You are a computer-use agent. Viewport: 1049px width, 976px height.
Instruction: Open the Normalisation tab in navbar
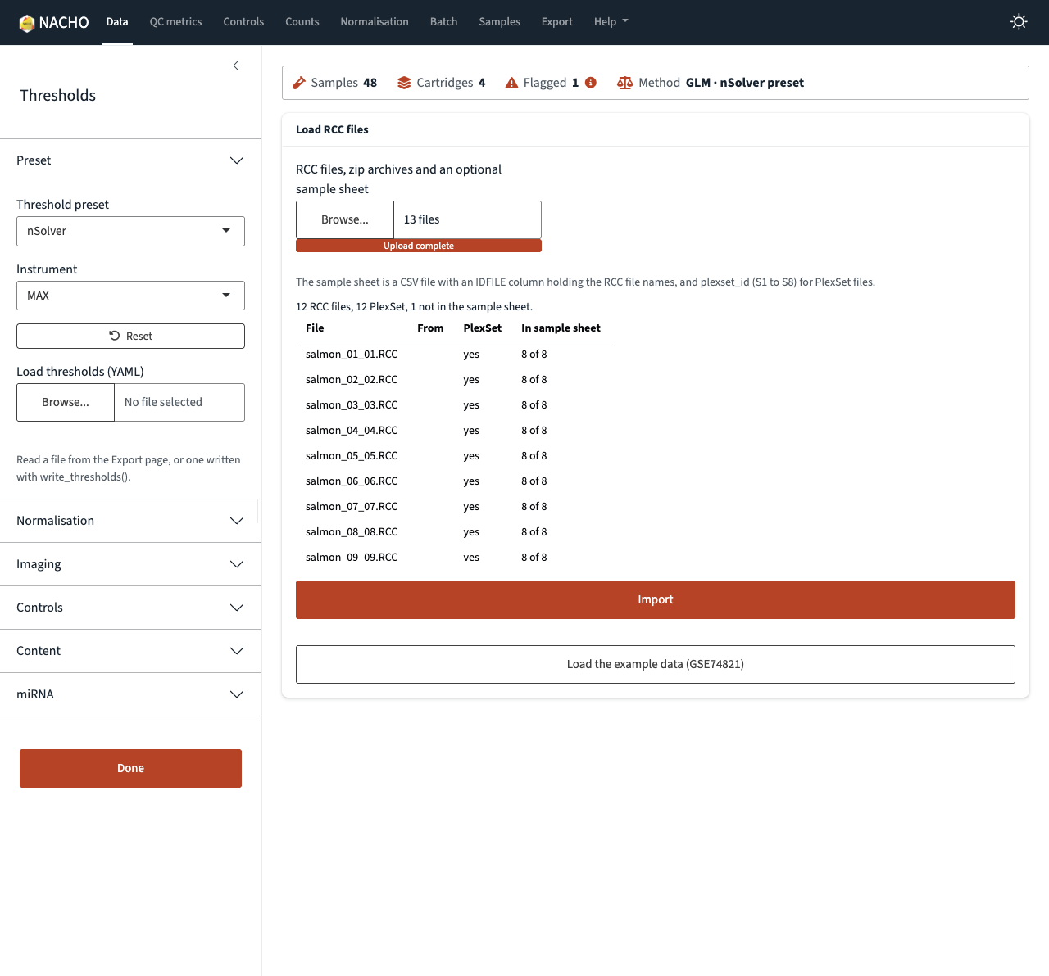coord(375,22)
